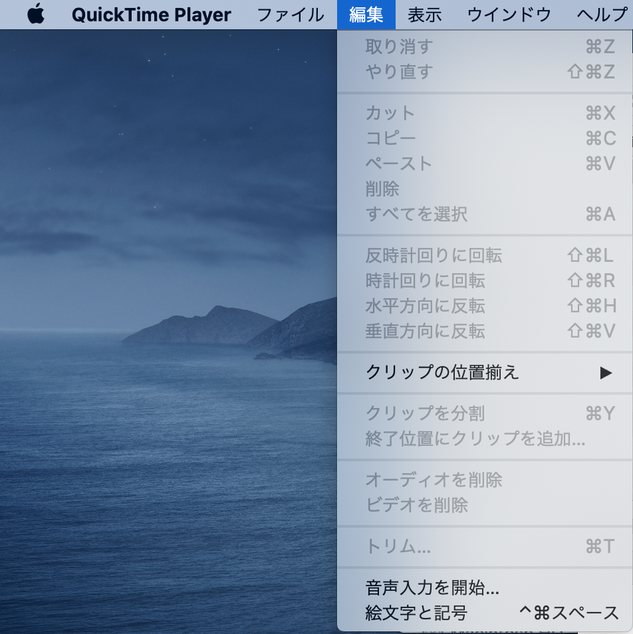Screen dimensions: 633x634
Task: Close the open 編集 menu
Action: tap(366, 15)
